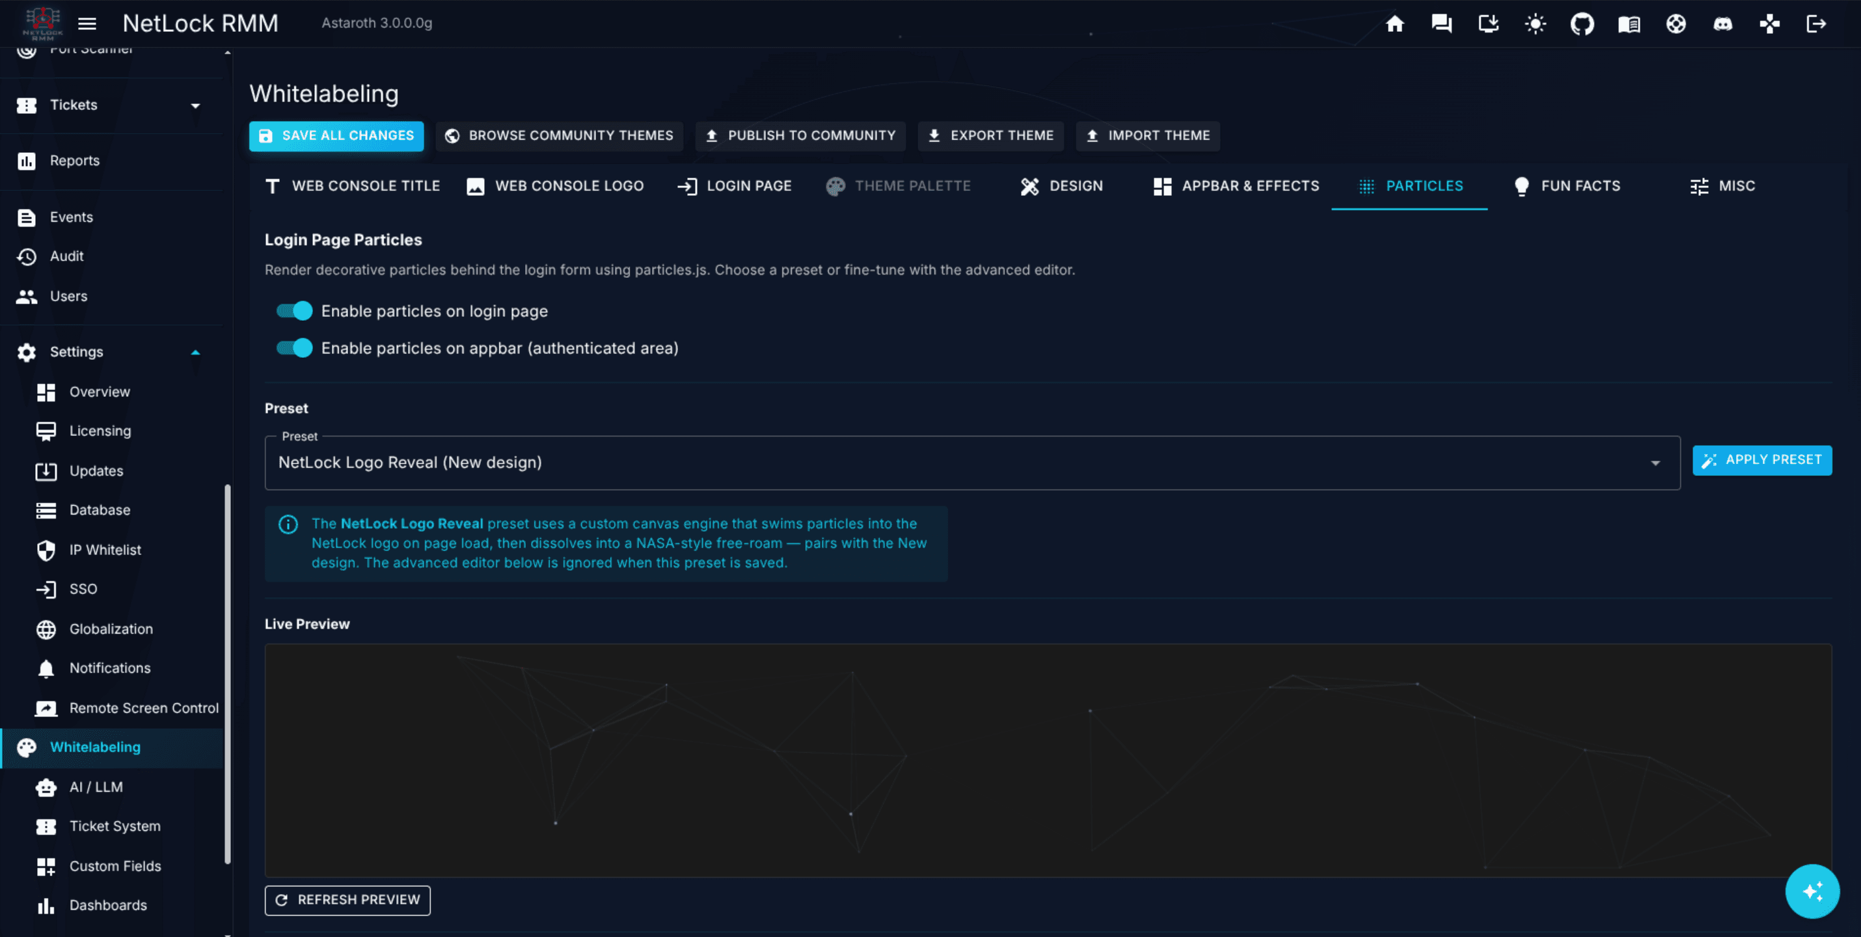Switch to Web Console Title tab

click(x=353, y=186)
